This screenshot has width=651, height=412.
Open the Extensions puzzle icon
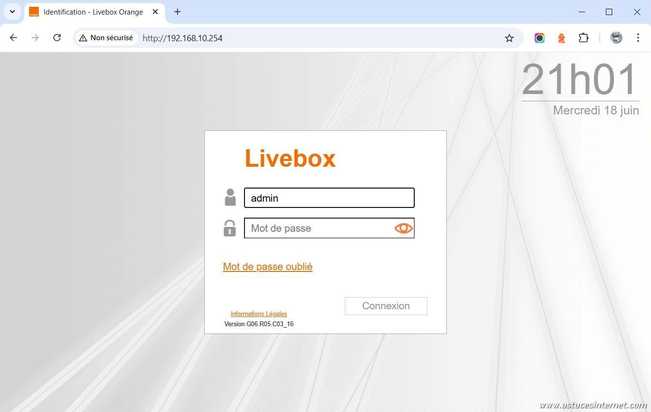(584, 38)
